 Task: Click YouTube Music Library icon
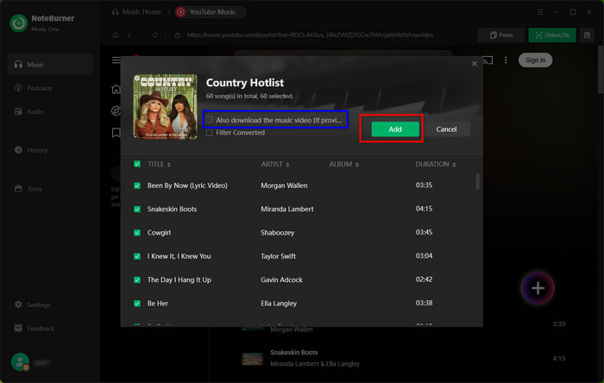click(116, 133)
